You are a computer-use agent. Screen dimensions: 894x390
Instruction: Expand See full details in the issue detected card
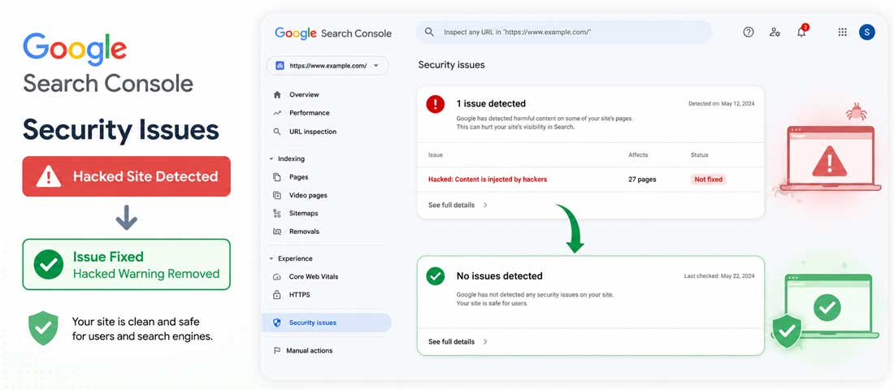coord(458,205)
